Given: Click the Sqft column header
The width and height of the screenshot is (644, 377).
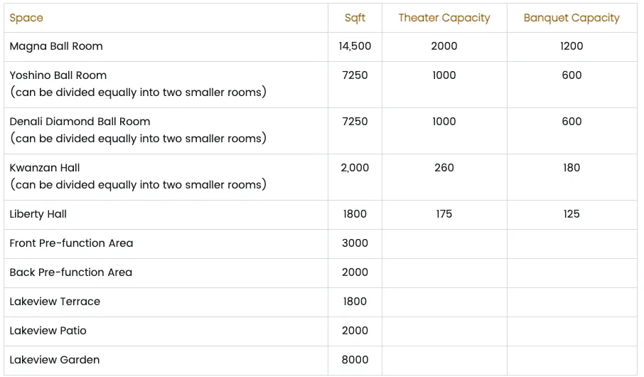Looking at the screenshot, I should 355,18.
